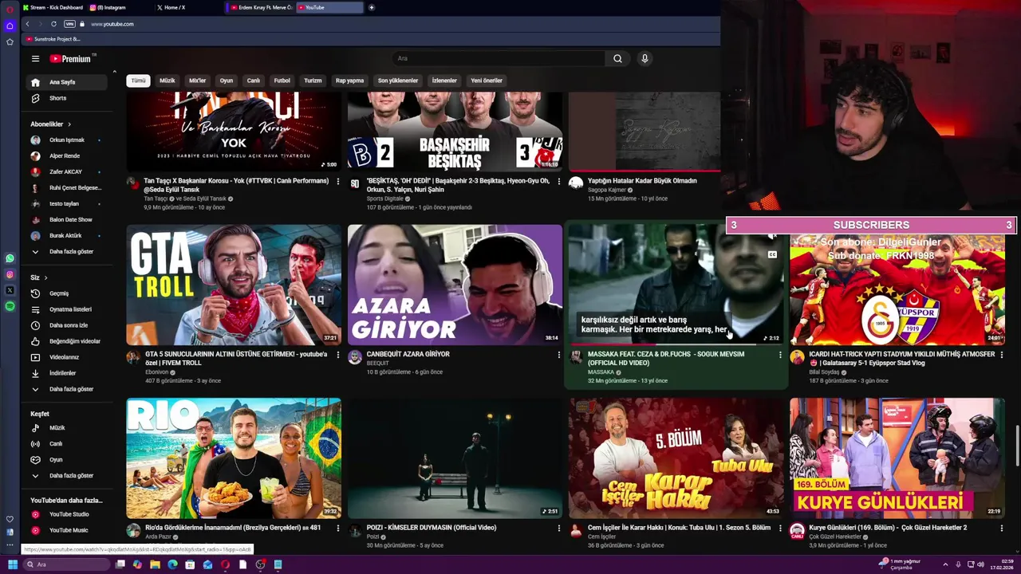Open Orkun Işıtmak channel subscription
1021x574 pixels.
tap(67, 140)
